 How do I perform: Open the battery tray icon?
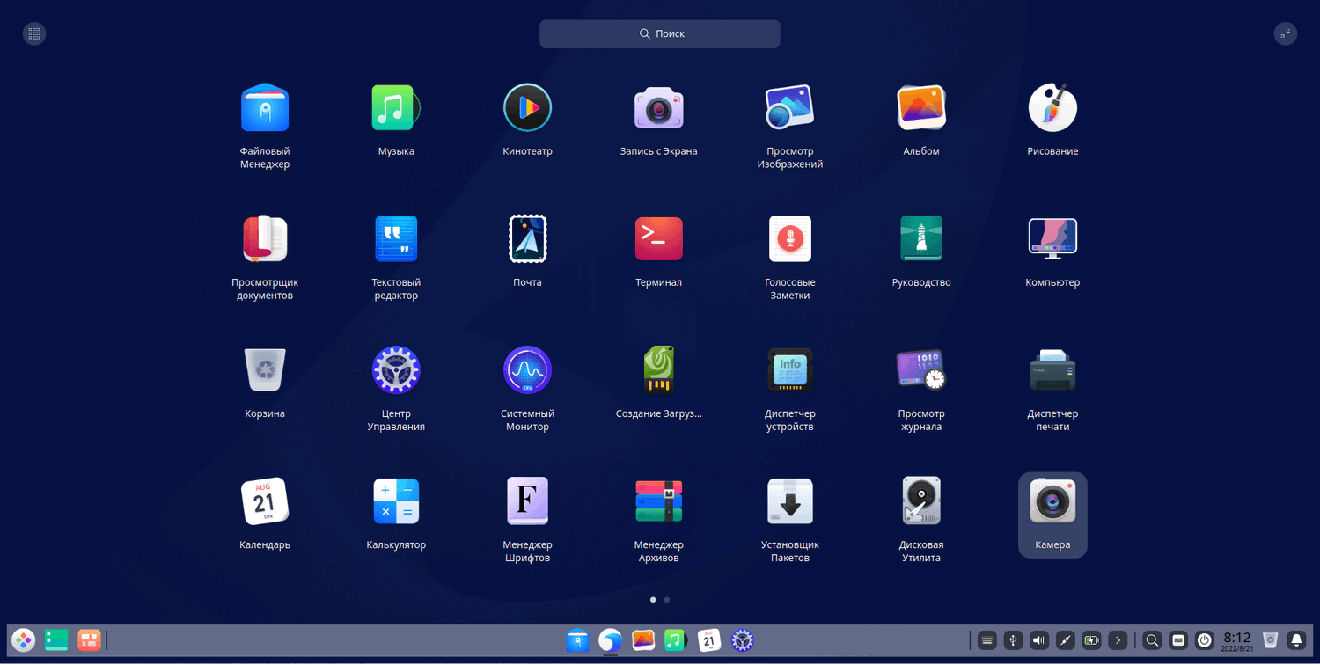1092,640
